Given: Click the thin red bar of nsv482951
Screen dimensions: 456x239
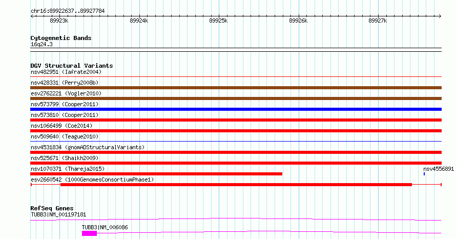Looking at the screenshot, I should [236, 77].
